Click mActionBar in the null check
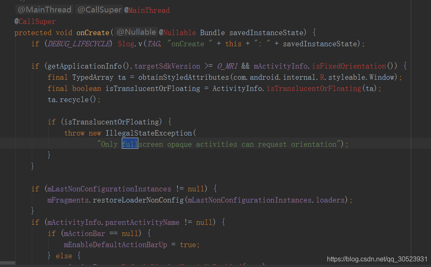 (84, 234)
